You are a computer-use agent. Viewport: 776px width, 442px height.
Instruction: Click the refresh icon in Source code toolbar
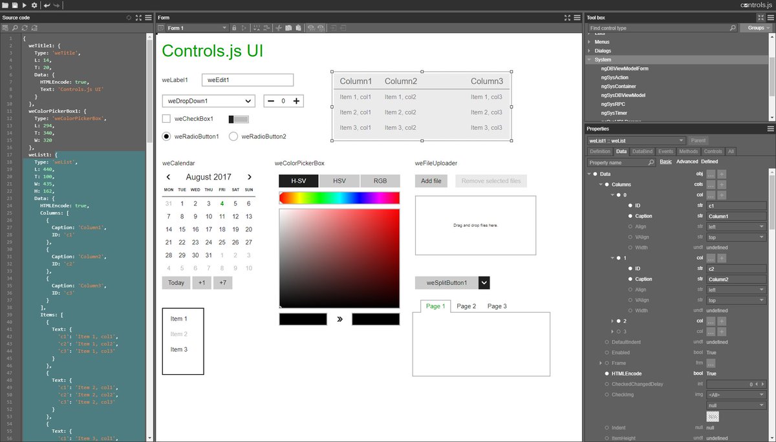25,28
